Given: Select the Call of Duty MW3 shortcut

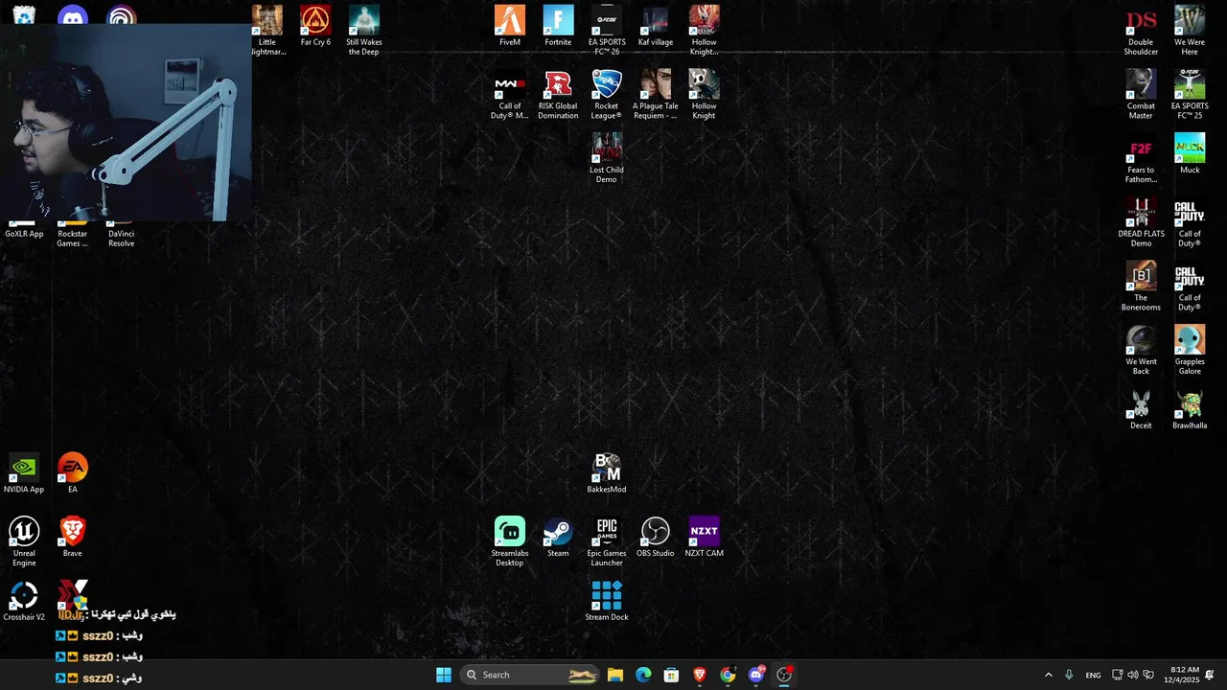Looking at the screenshot, I should 510,95.
